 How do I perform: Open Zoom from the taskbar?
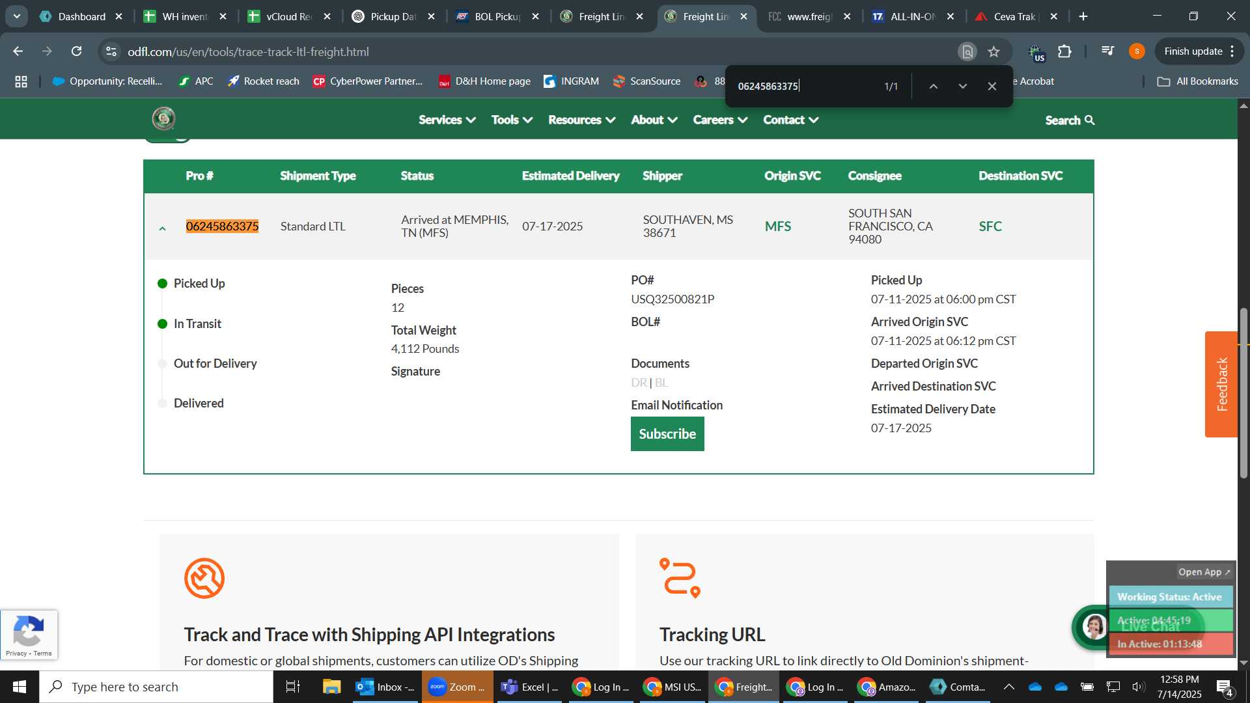pyautogui.click(x=457, y=687)
